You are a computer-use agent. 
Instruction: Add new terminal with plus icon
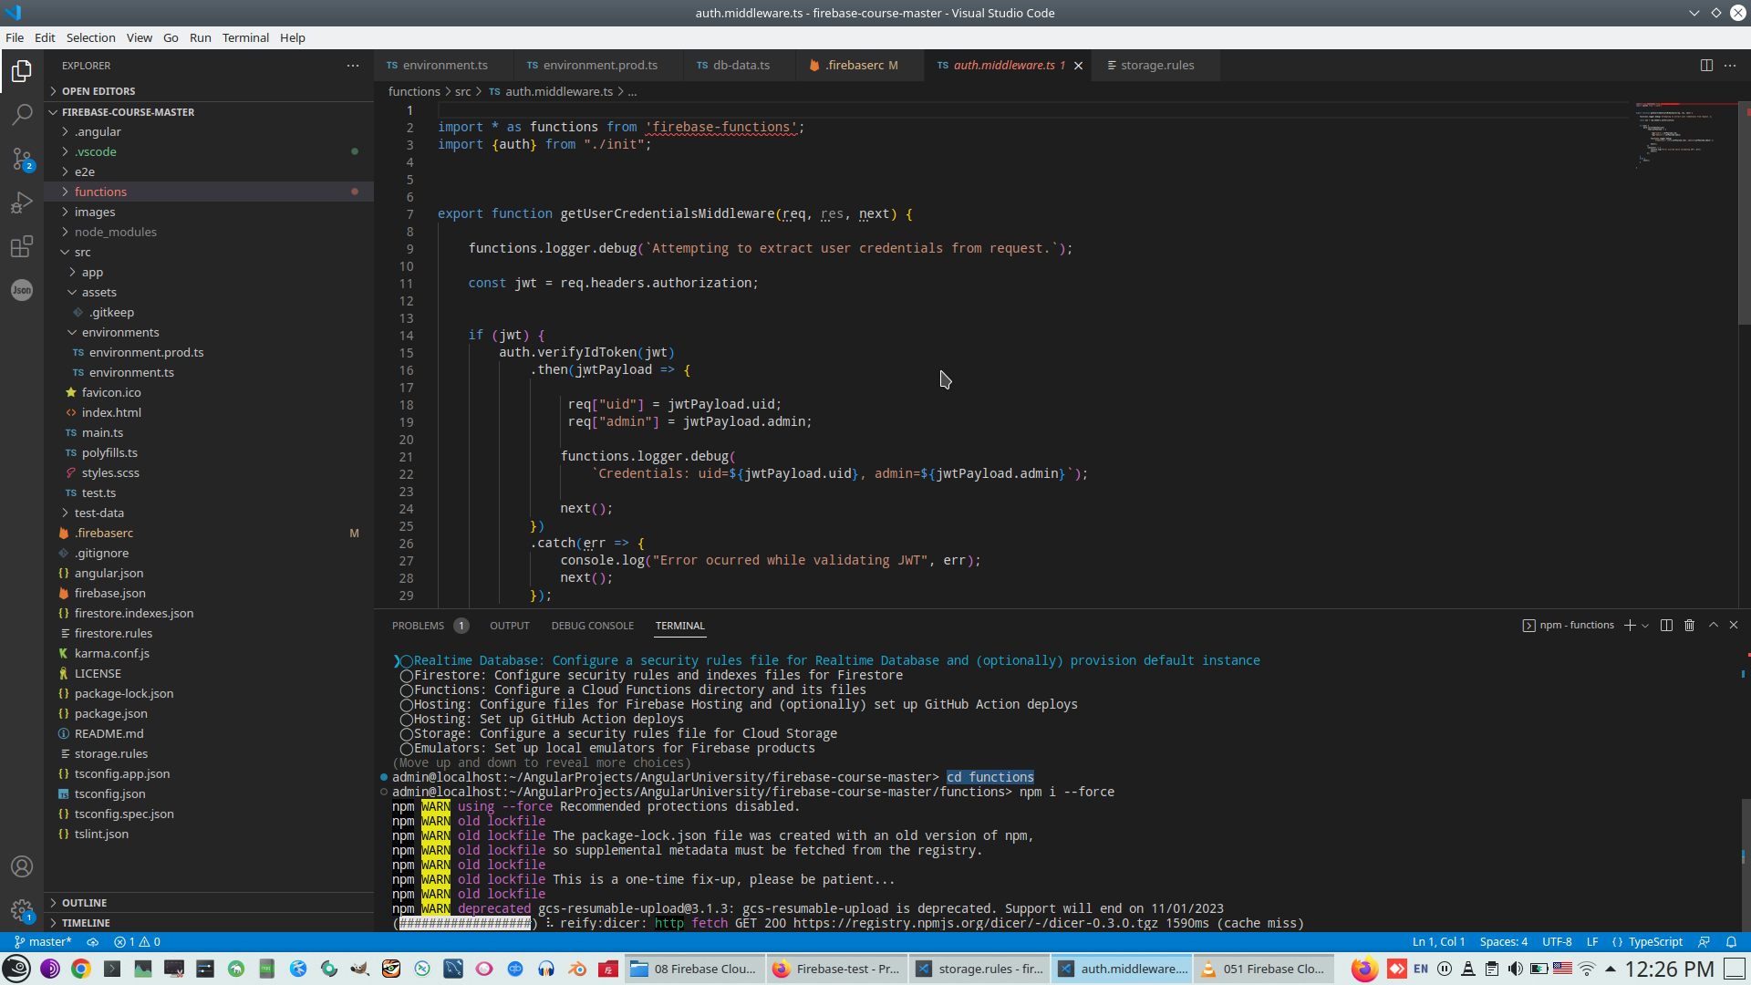[x=1630, y=626]
